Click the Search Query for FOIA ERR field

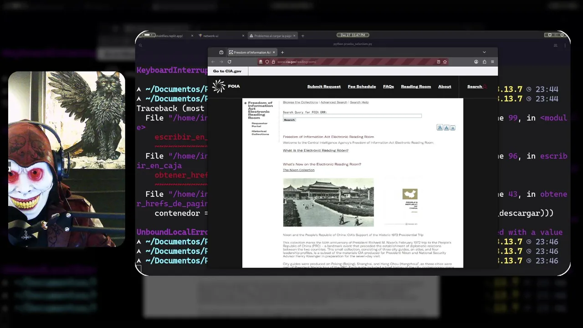352,116
